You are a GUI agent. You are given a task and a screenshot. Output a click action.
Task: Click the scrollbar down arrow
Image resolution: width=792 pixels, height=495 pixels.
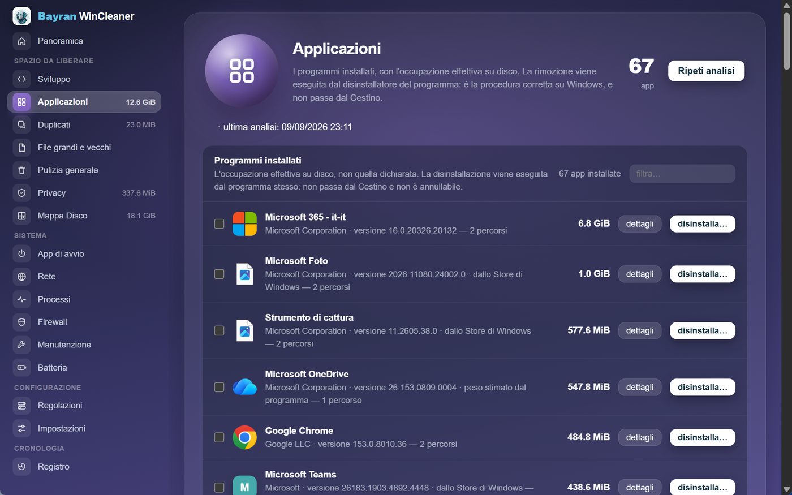point(786,489)
